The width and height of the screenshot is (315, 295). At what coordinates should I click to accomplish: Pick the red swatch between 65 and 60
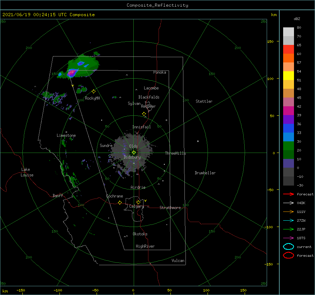click(x=288, y=49)
